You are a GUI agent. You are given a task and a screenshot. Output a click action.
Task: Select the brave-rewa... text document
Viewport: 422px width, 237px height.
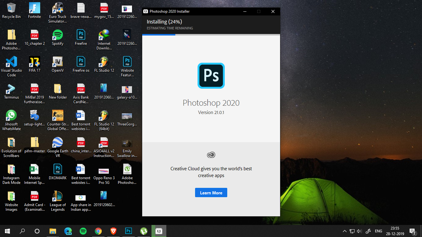[81, 11]
